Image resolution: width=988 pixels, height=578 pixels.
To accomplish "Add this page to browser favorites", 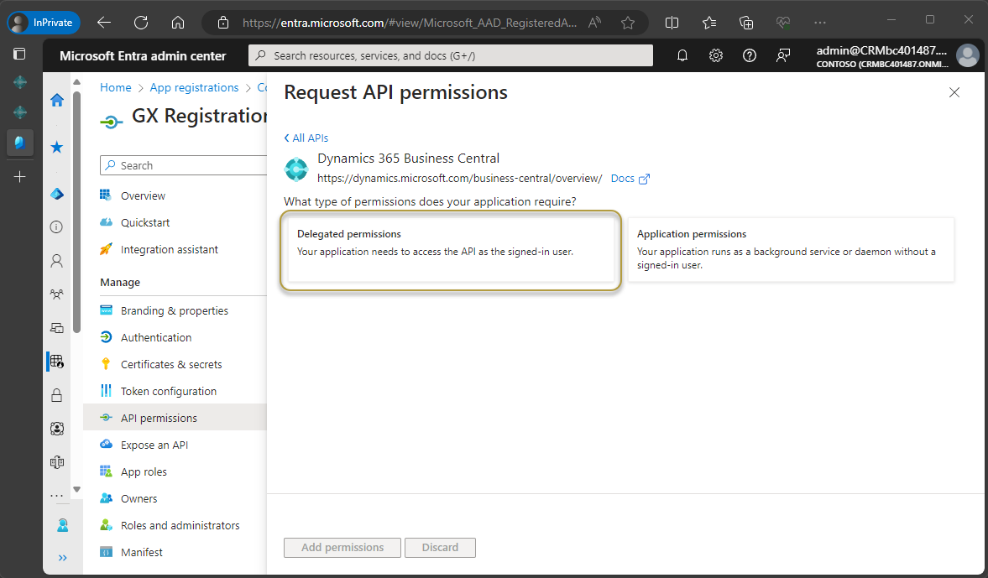I will click(628, 23).
